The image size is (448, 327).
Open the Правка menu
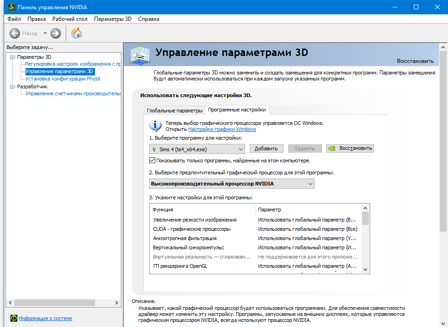point(37,19)
